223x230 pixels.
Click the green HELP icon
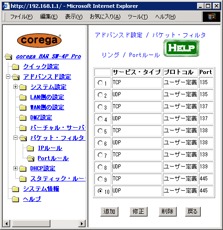click(181, 48)
